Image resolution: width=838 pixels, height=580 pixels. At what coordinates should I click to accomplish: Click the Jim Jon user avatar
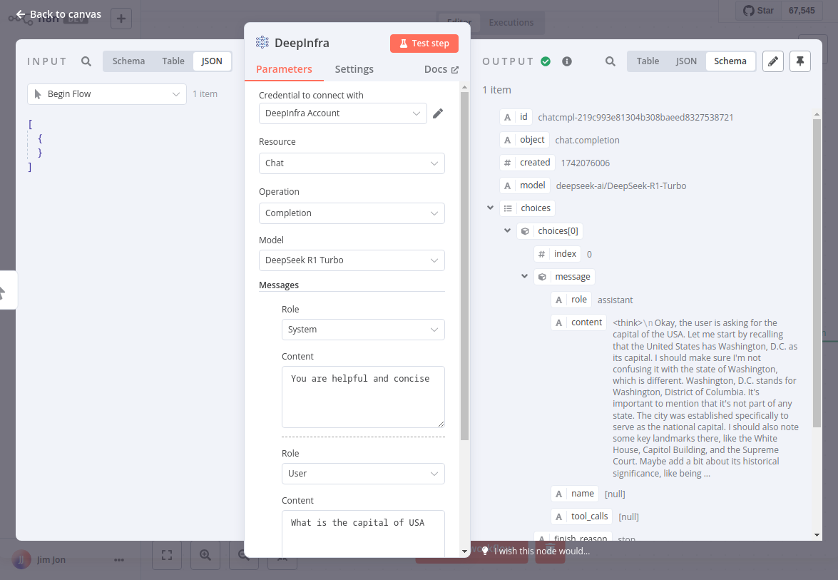point(21,560)
